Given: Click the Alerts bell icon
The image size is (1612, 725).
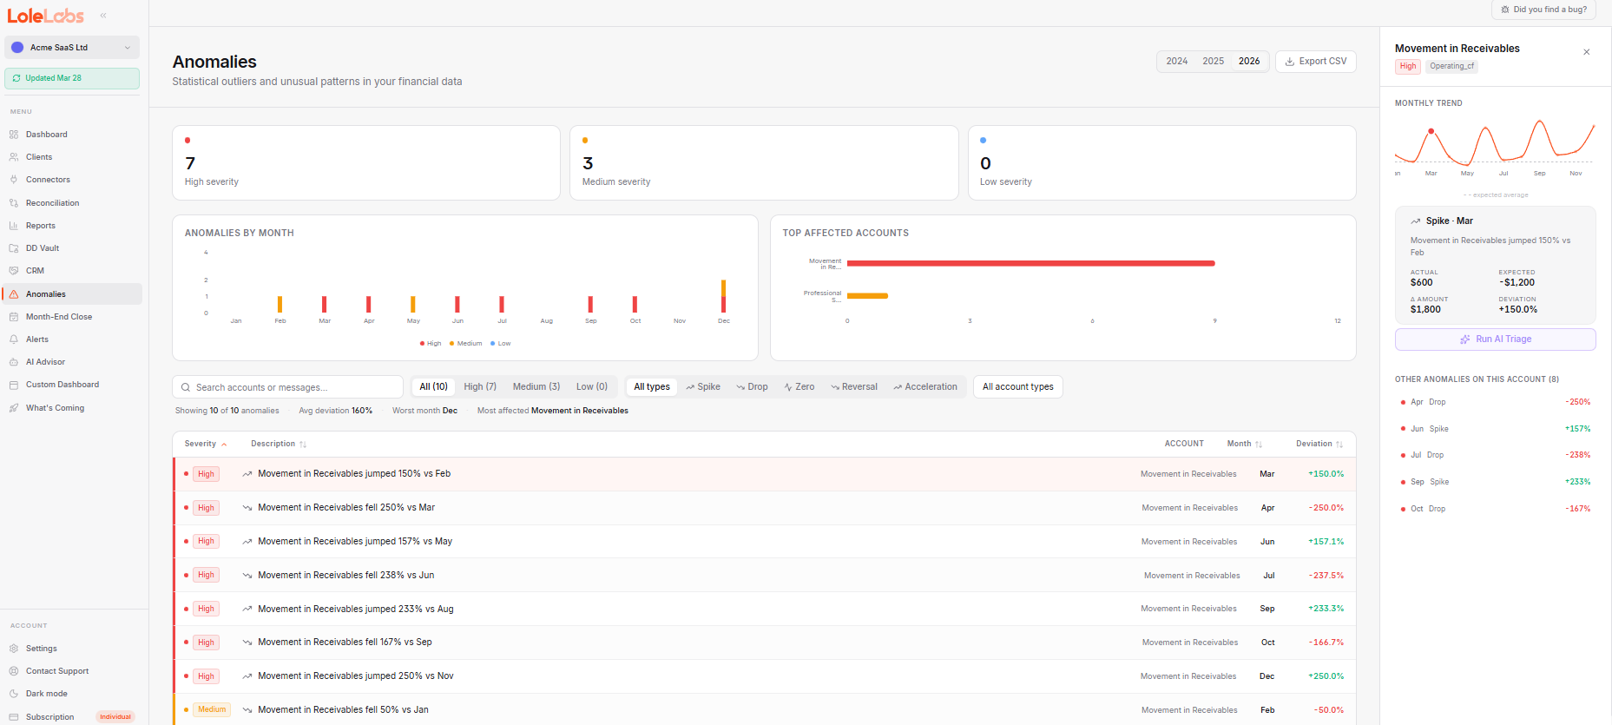Looking at the screenshot, I should coord(14,339).
